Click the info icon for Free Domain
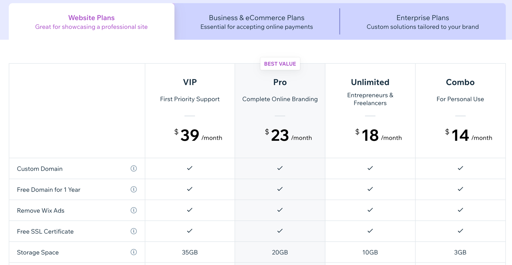This screenshot has width=512, height=265. pyautogui.click(x=133, y=189)
